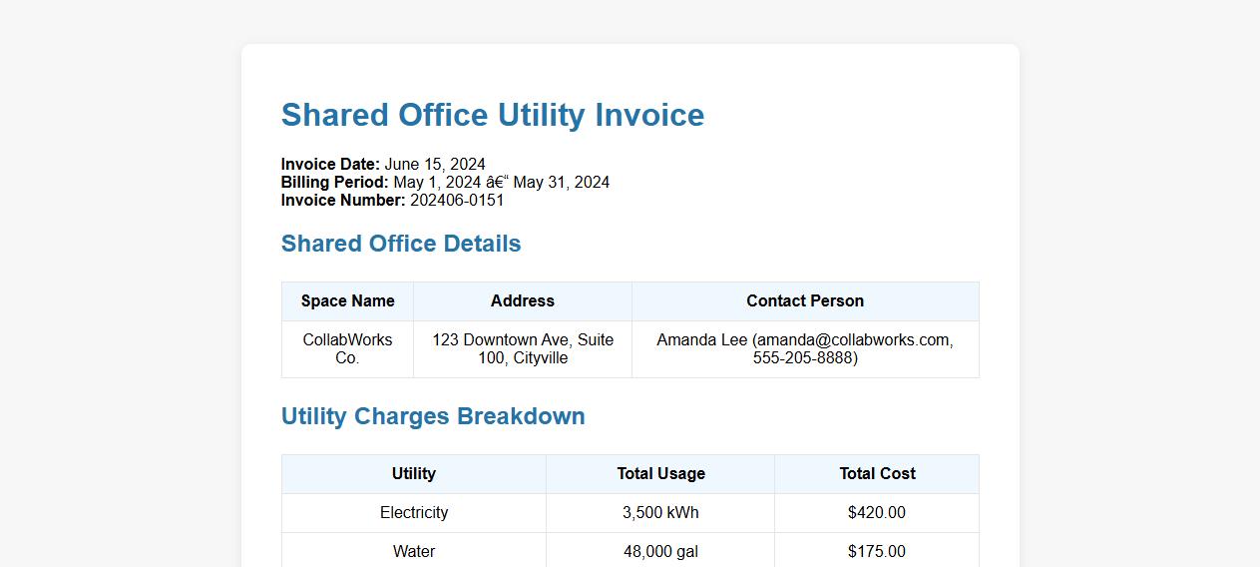Click the Shared Office Details heading
The image size is (1260, 567).
(401, 244)
